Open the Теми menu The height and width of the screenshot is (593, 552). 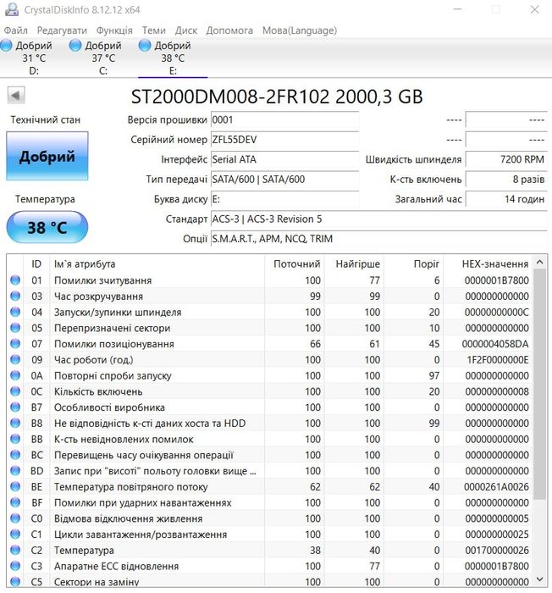[x=154, y=30]
